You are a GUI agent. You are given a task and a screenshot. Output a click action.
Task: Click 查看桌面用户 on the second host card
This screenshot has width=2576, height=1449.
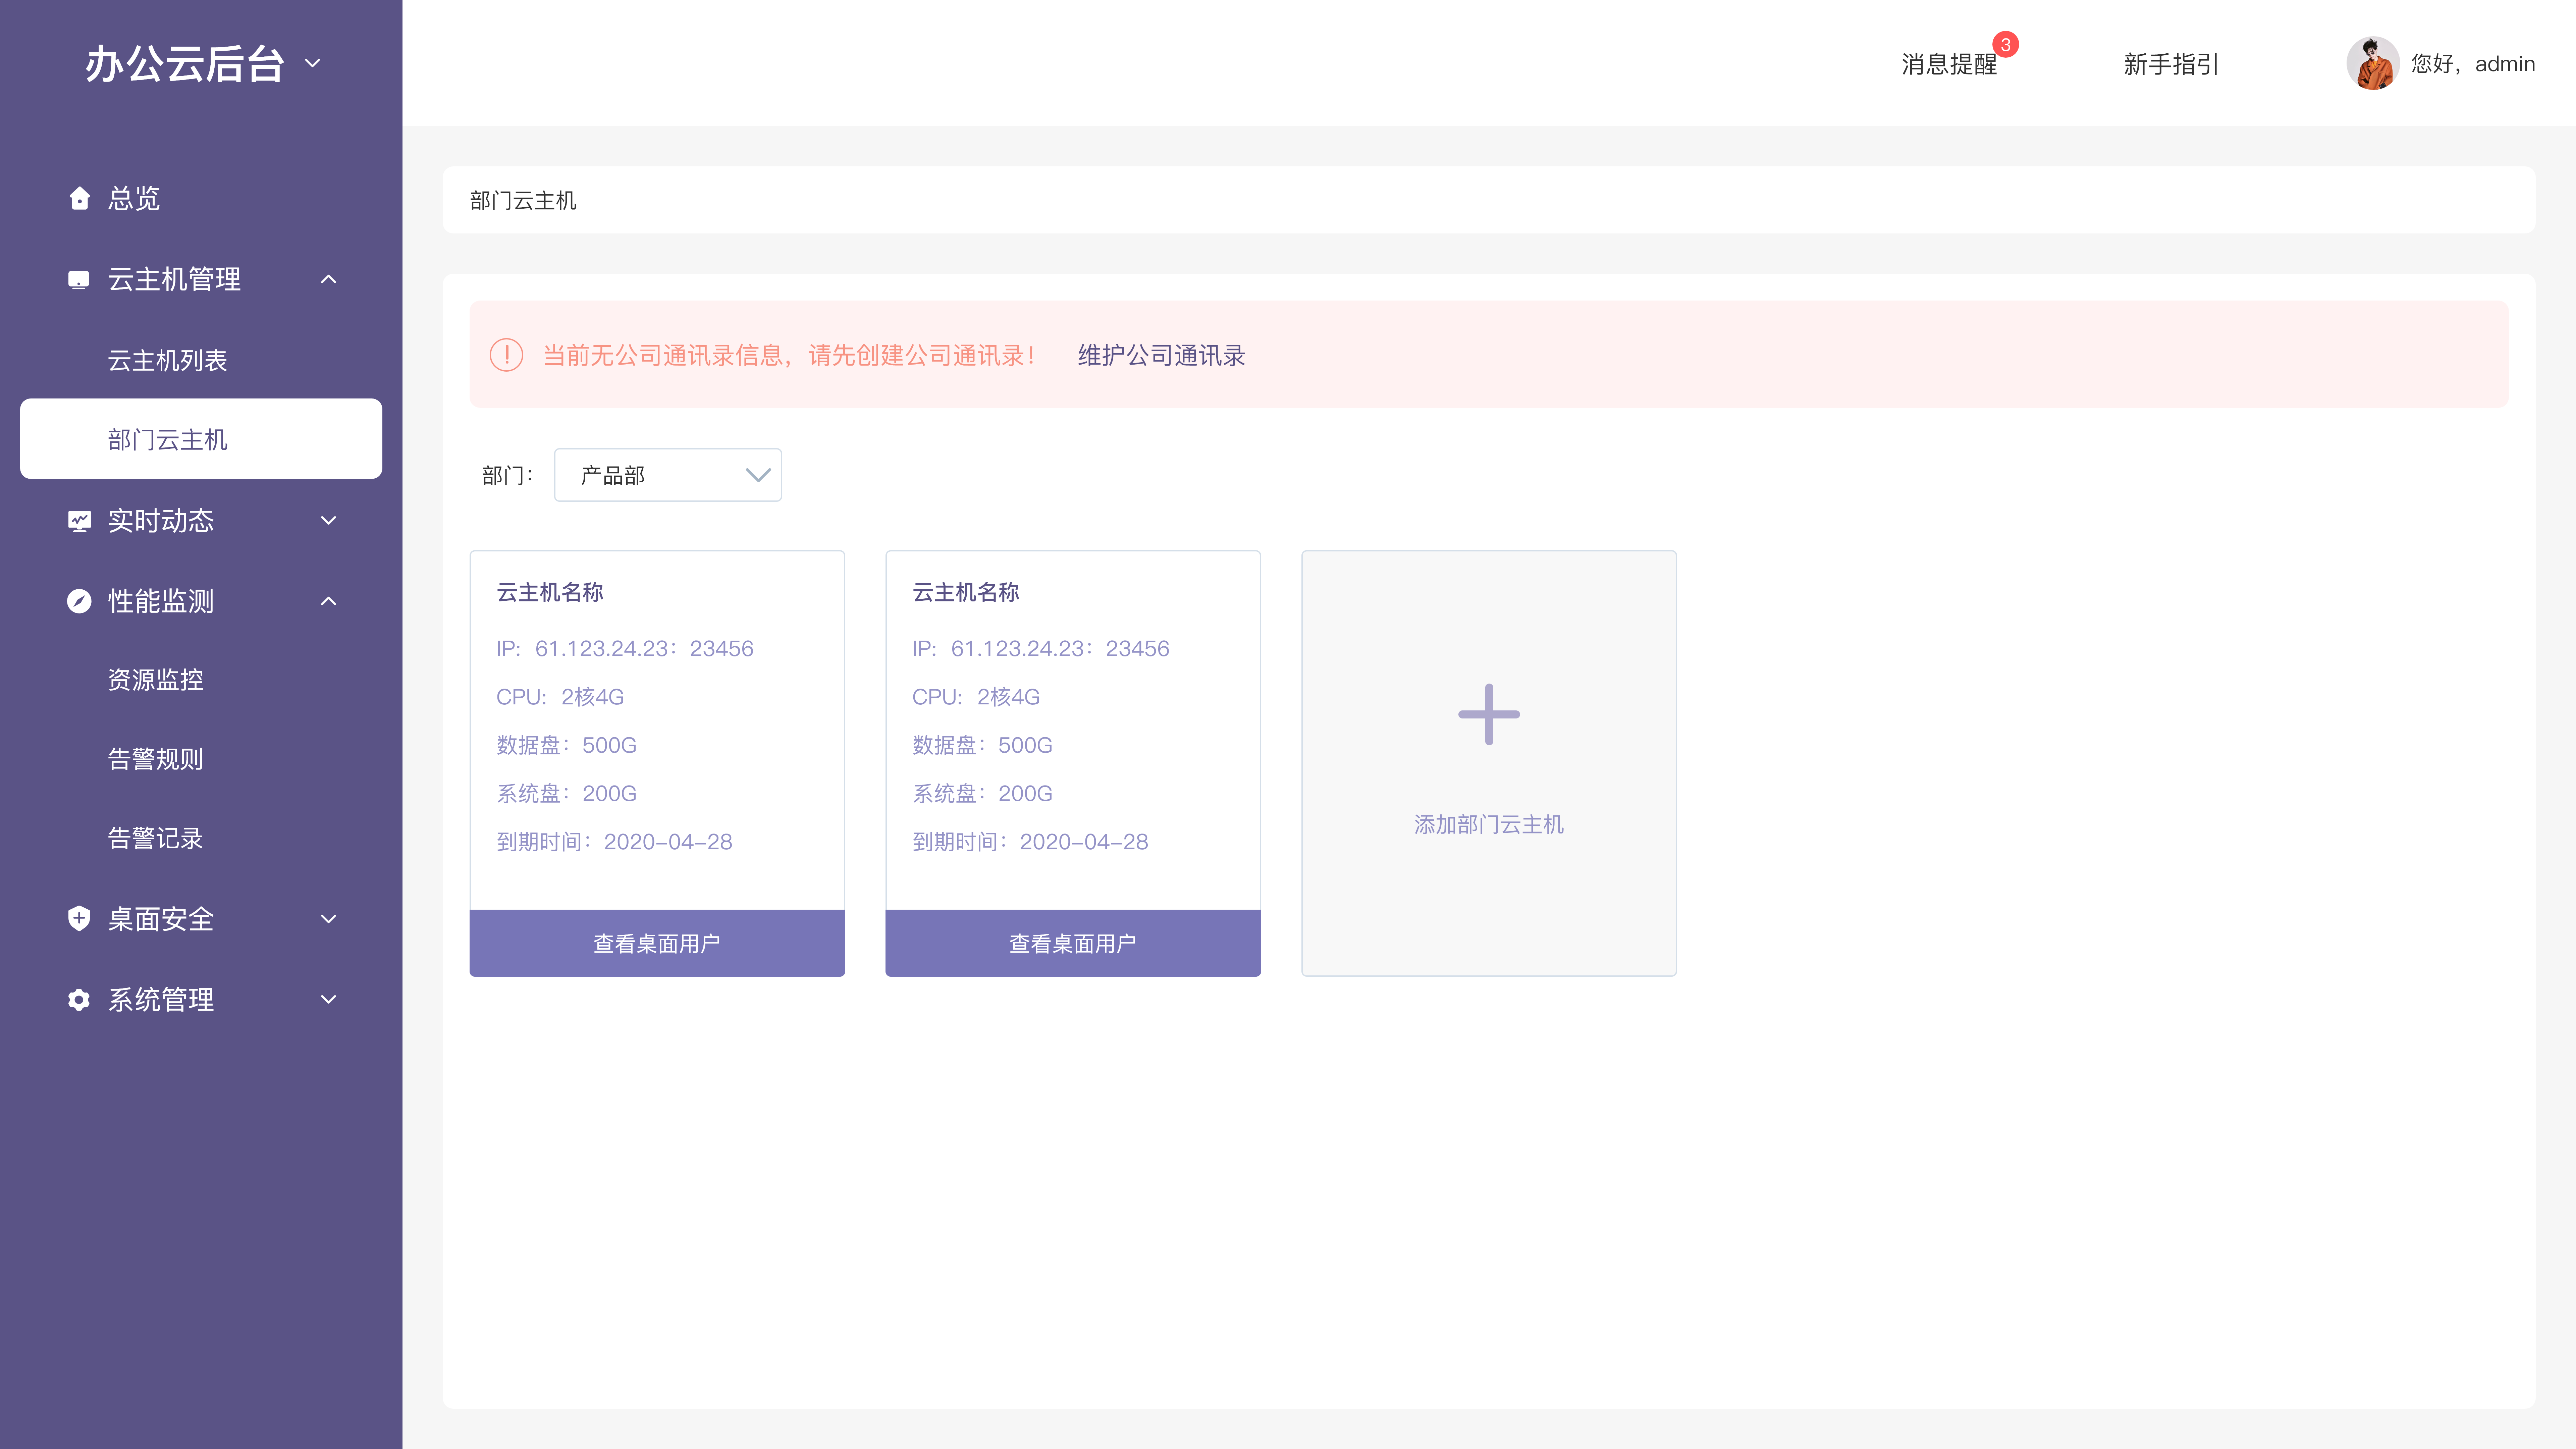(1073, 943)
